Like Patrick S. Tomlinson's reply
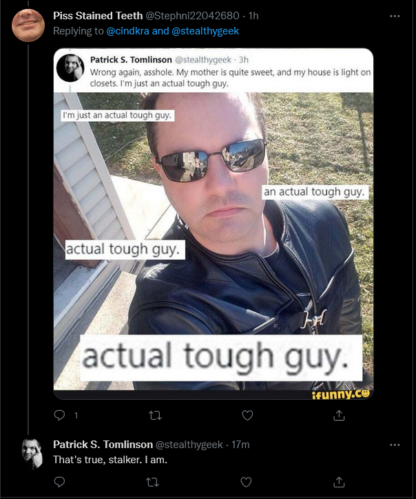416x499 pixels. pos(246,482)
